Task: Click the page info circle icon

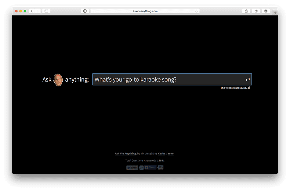Action: coord(85,11)
